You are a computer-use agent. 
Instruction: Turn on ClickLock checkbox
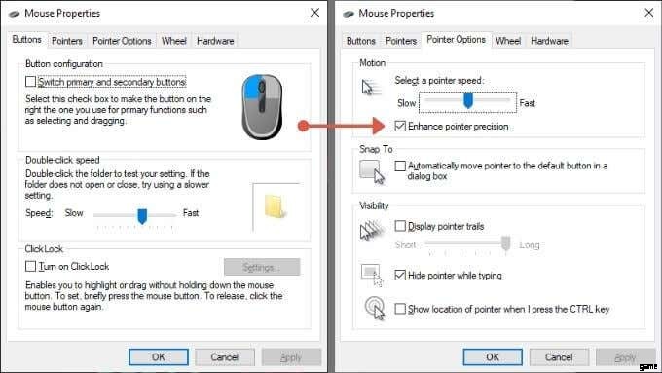point(30,266)
